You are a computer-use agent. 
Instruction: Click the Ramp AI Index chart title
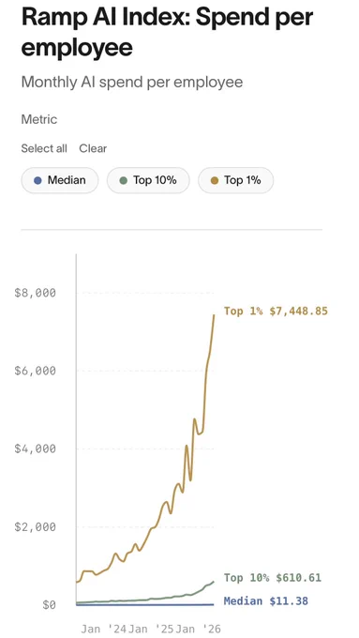coord(167,32)
